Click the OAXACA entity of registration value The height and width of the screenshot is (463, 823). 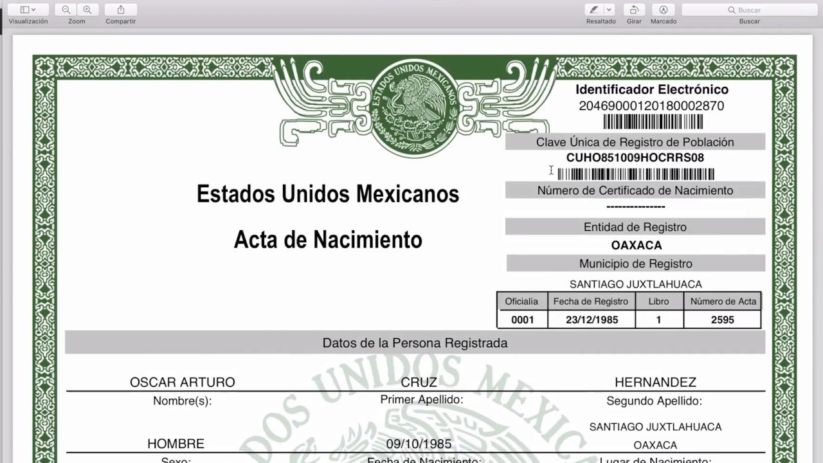coord(637,245)
